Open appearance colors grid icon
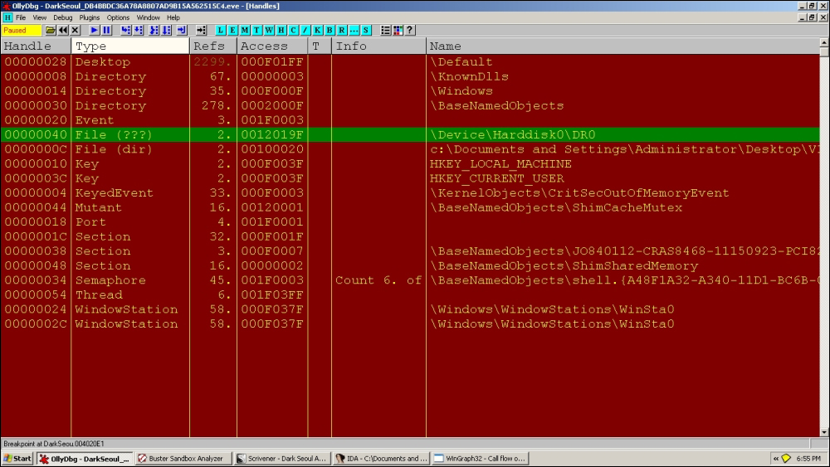This screenshot has width=830, height=467. tap(398, 30)
